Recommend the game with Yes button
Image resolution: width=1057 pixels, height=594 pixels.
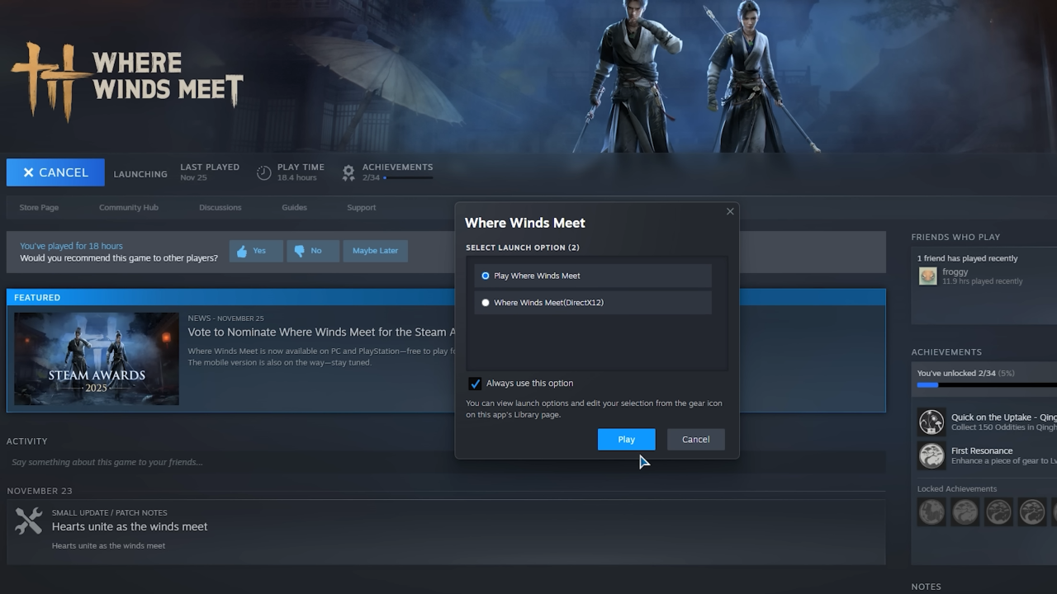[x=256, y=251]
